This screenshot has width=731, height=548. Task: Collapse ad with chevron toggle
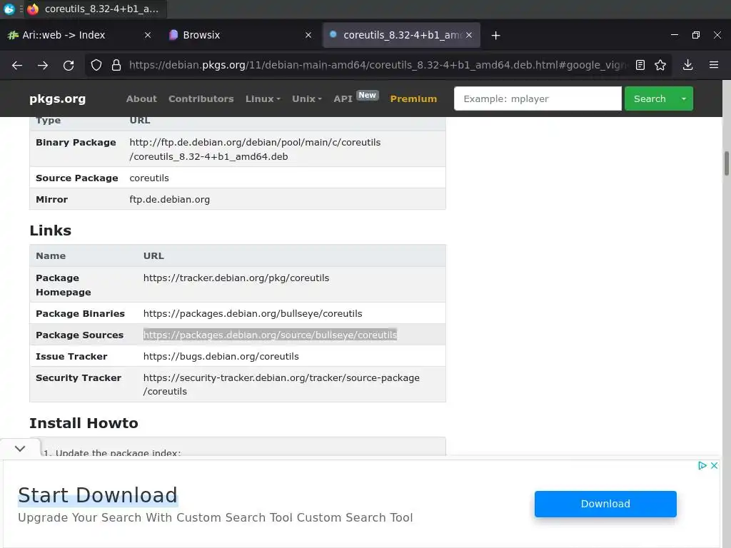19,449
